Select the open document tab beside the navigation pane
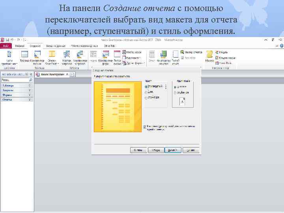Viewport: 284px width, 213px height. (52, 75)
